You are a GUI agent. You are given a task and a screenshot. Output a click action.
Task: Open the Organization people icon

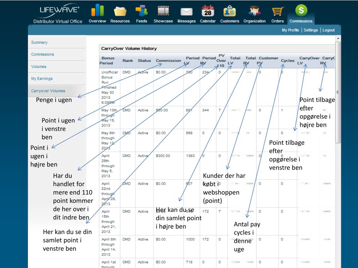(255, 11)
